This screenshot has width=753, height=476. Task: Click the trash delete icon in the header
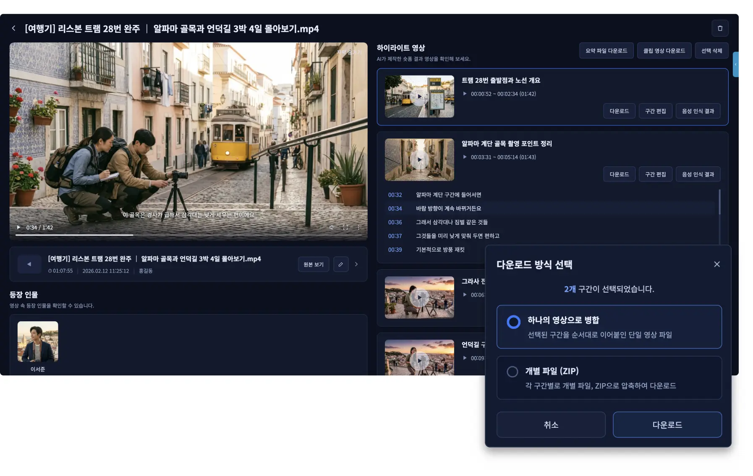[x=720, y=28]
